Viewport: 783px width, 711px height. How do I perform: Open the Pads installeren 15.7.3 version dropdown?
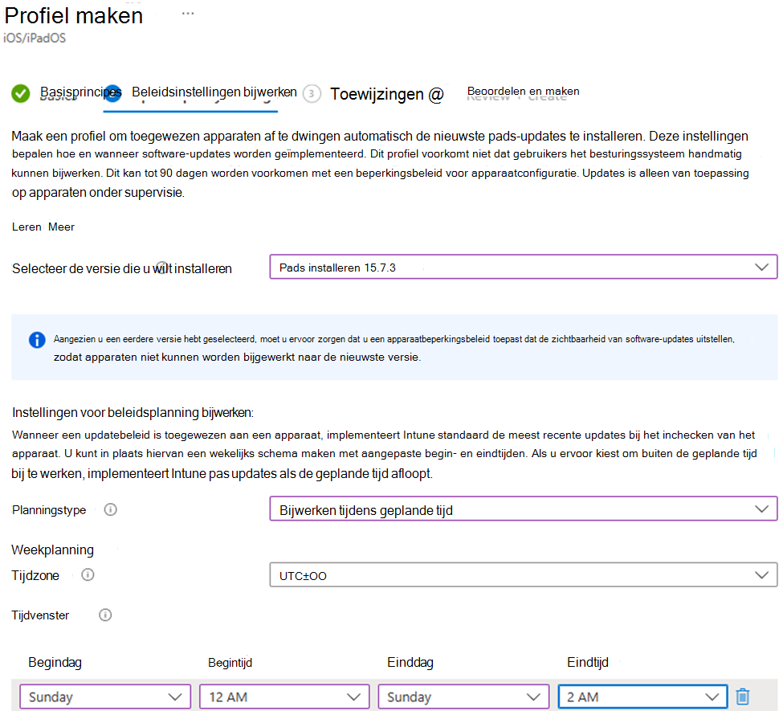click(524, 268)
